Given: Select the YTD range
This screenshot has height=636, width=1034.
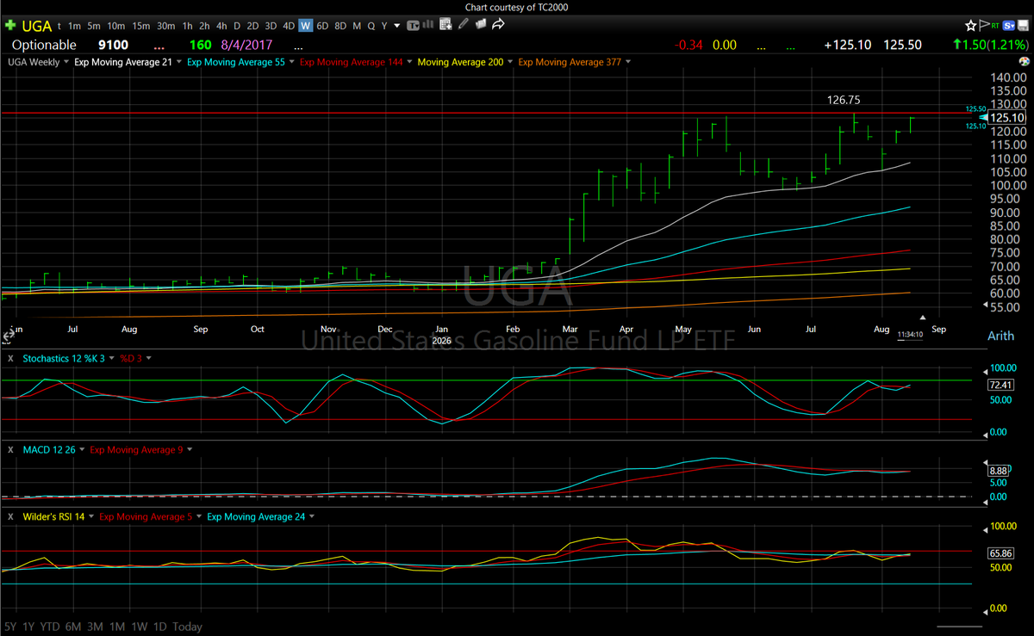Looking at the screenshot, I should (50, 627).
